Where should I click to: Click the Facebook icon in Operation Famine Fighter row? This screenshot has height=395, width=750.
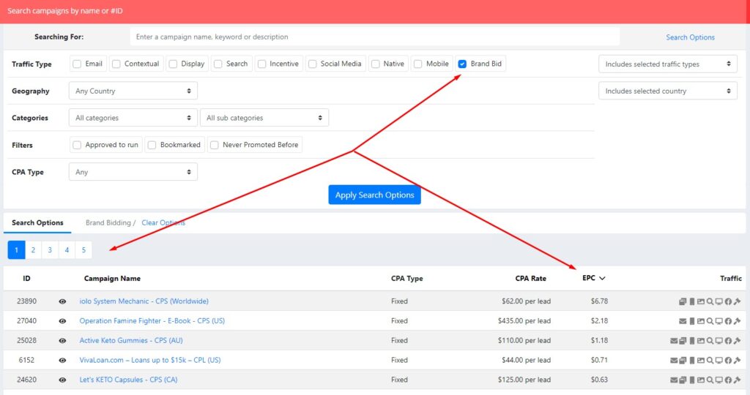point(728,321)
